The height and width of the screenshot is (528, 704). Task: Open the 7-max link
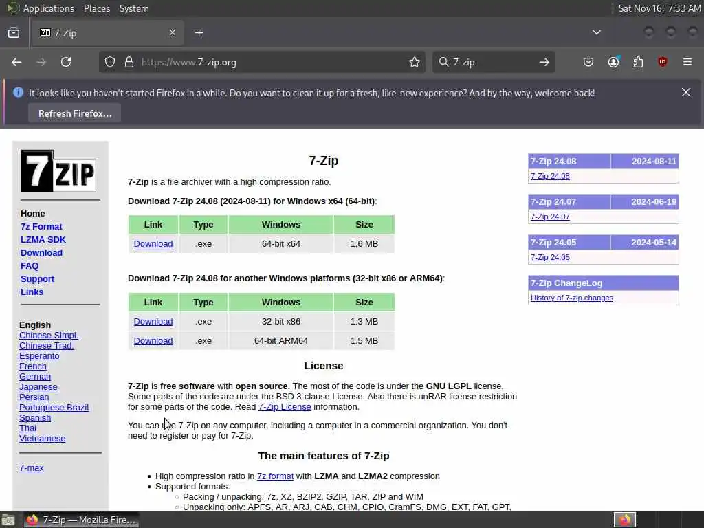[32, 467]
